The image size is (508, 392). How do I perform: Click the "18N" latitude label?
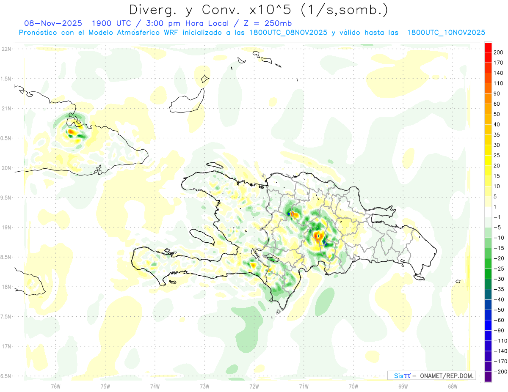[x=6, y=287]
